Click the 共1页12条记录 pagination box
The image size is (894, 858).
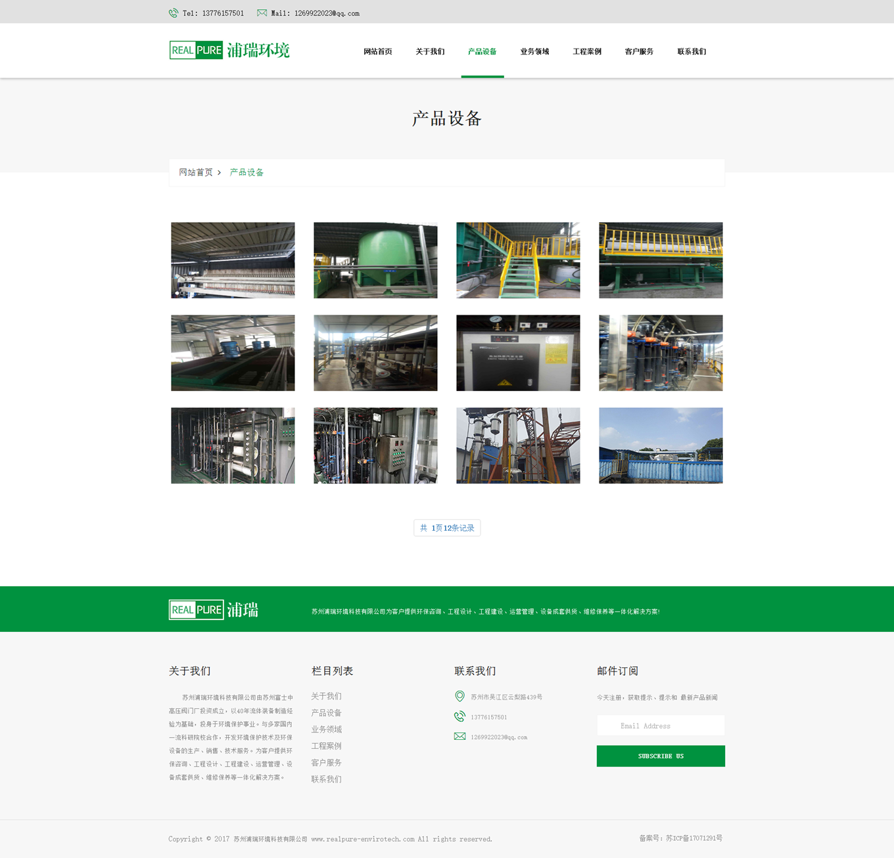tap(447, 528)
